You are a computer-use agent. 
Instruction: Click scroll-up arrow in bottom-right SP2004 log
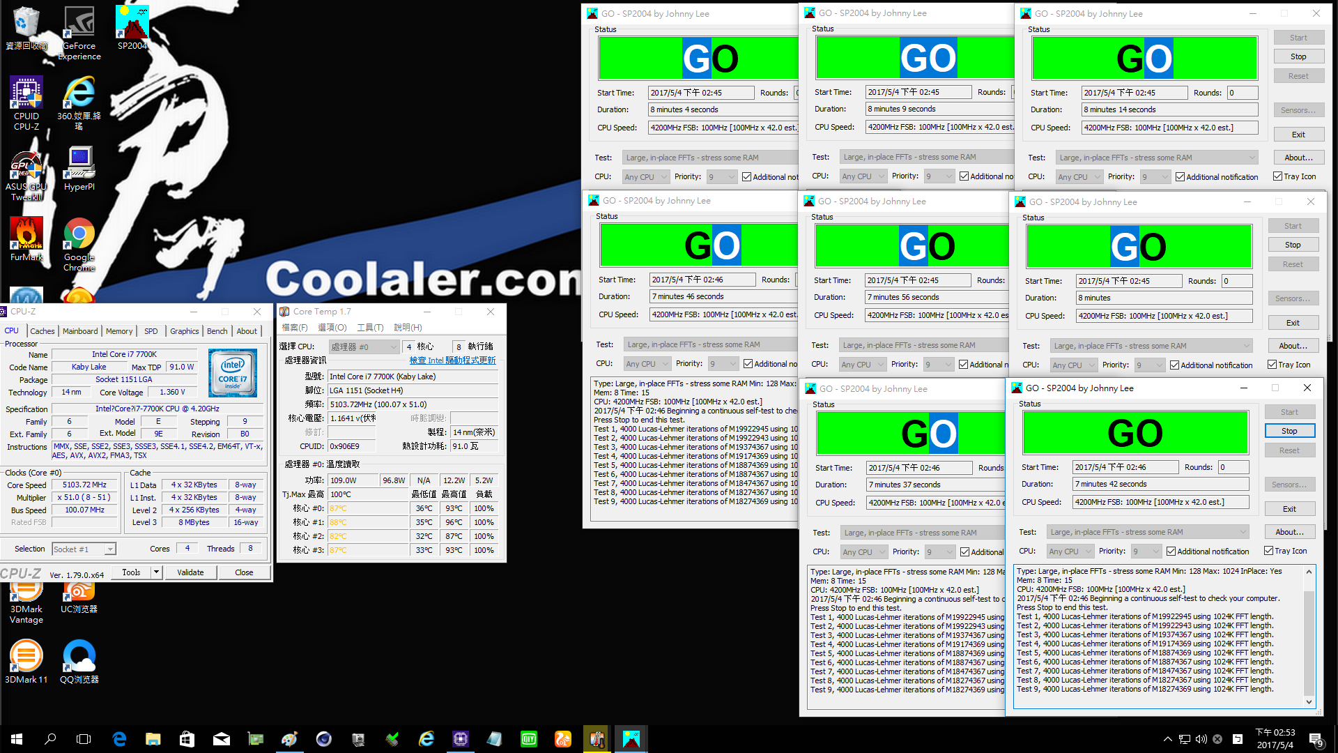click(x=1309, y=572)
